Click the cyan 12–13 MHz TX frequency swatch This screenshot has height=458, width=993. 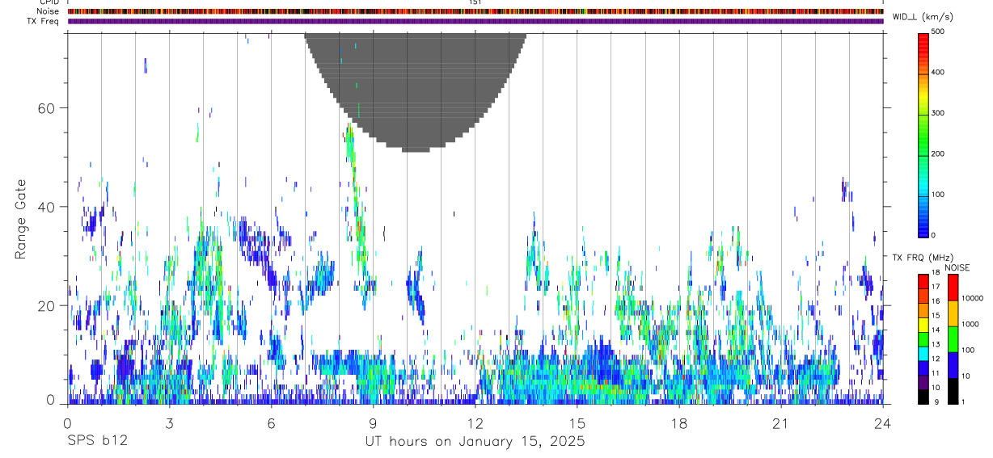click(923, 353)
